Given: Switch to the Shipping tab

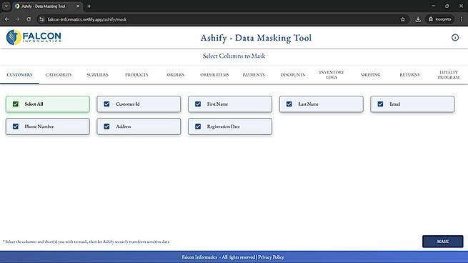Looking at the screenshot, I should 370,74.
